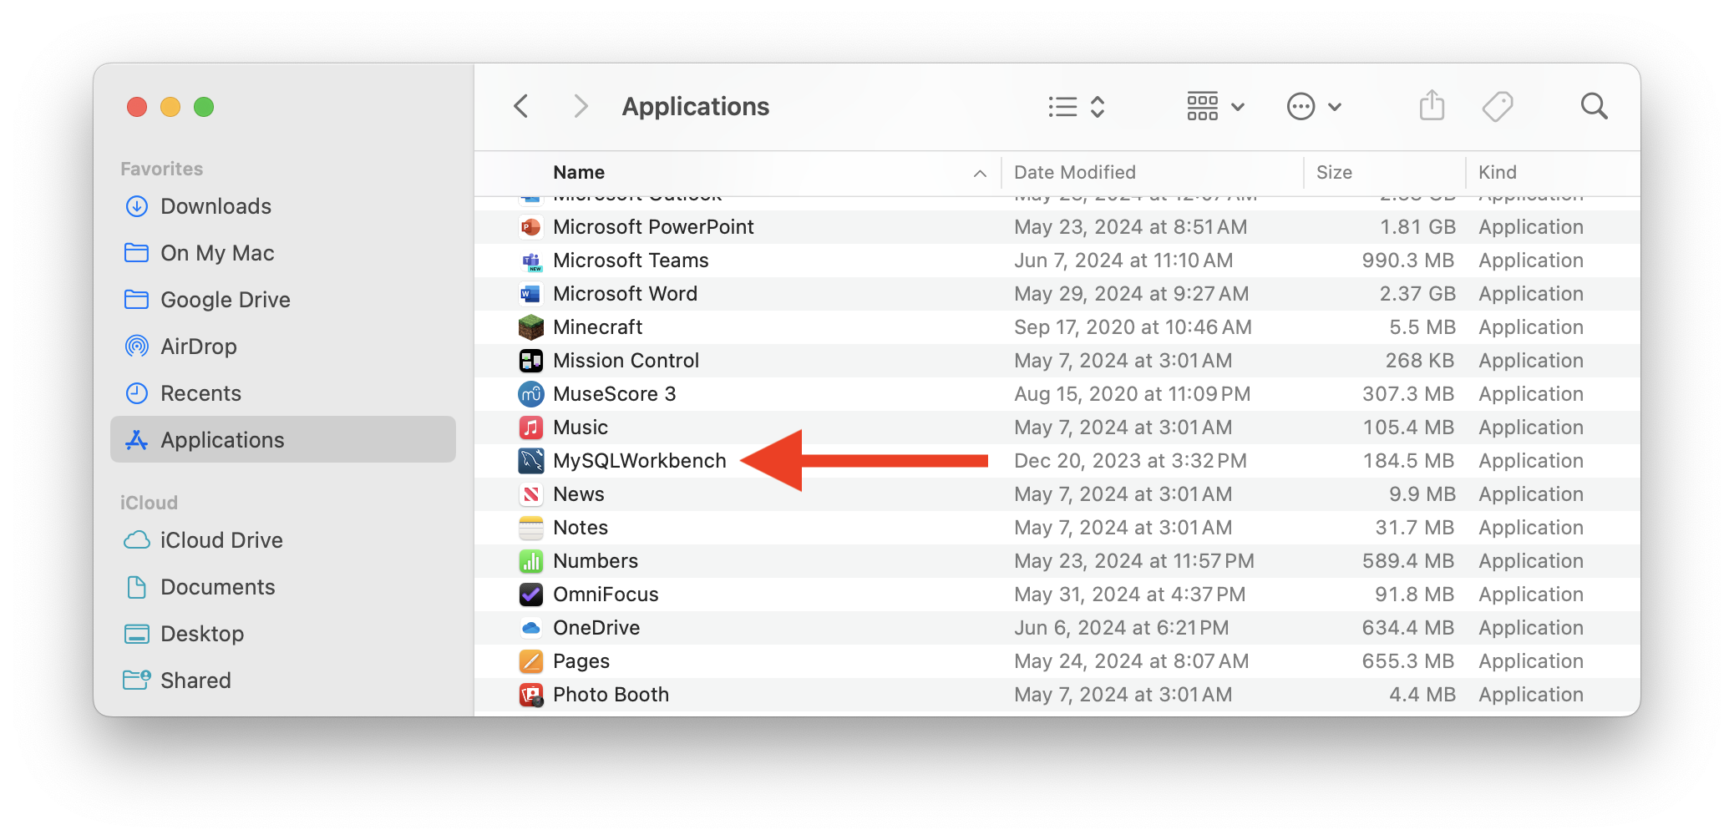This screenshot has width=1734, height=840.
Task: Click the Microsoft PowerPoint app icon
Action: [x=530, y=227]
